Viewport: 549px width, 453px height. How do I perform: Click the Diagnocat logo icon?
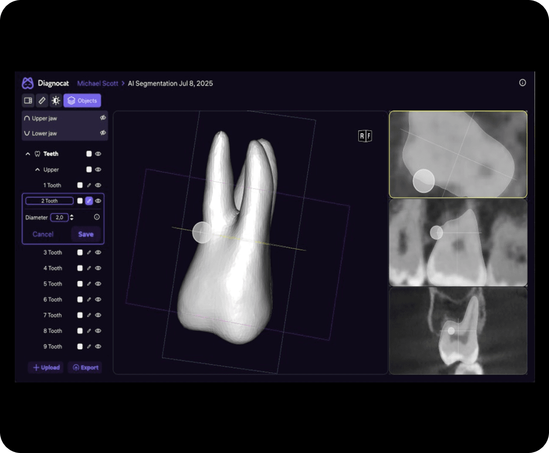point(28,83)
